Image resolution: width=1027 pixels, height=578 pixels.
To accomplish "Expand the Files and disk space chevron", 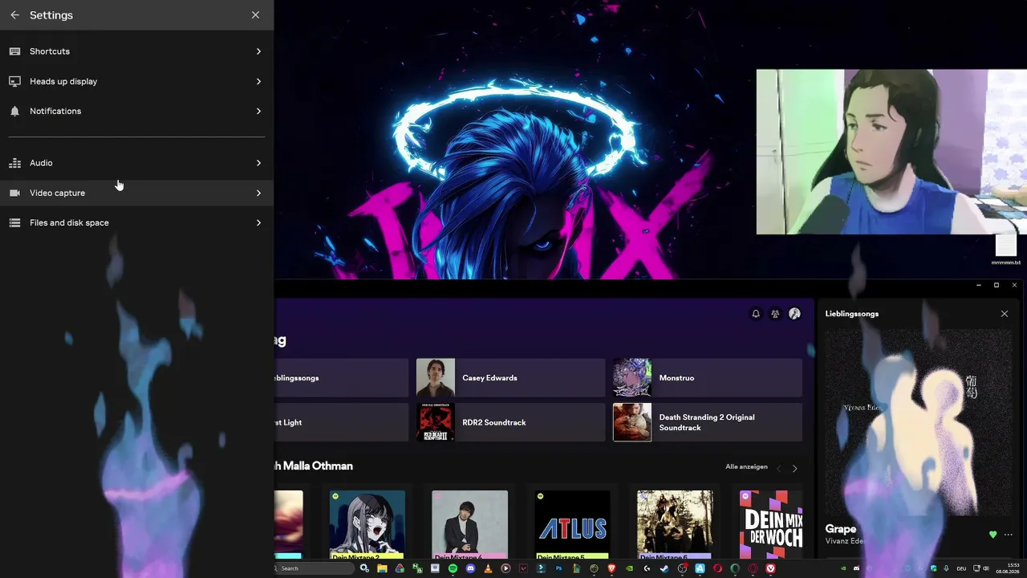I will (258, 222).
